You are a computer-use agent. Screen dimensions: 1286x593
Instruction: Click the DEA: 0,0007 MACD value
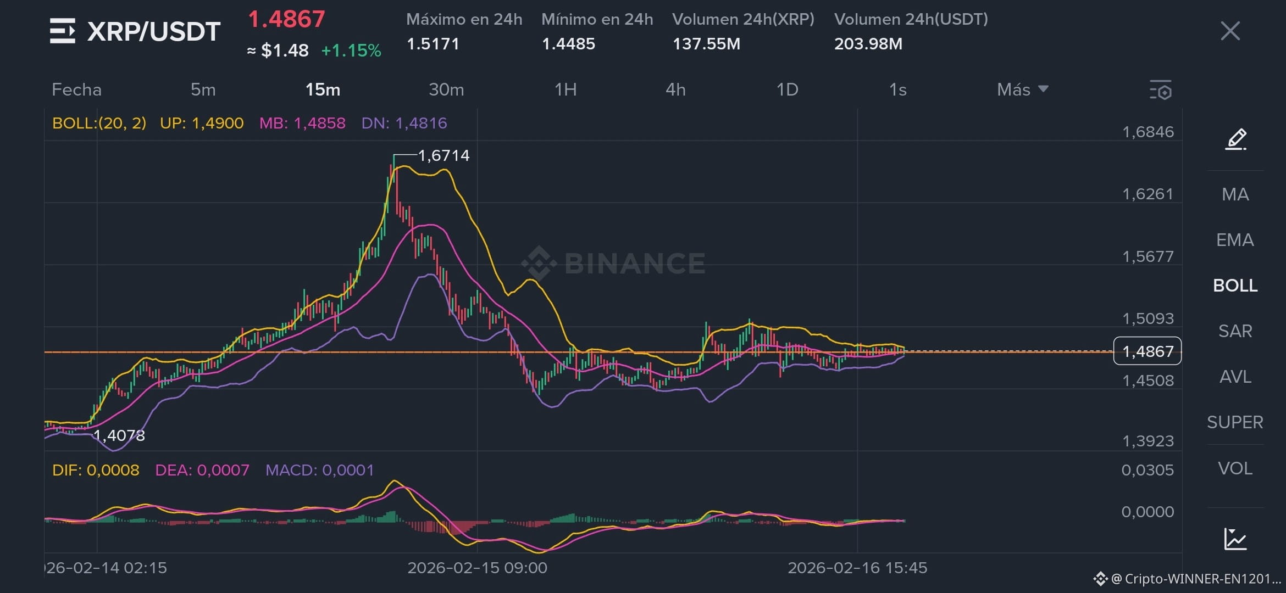[202, 470]
